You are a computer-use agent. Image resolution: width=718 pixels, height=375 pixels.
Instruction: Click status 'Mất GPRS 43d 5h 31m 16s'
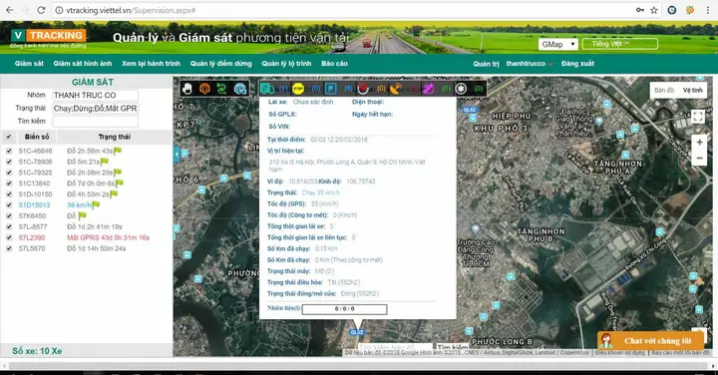tap(108, 237)
